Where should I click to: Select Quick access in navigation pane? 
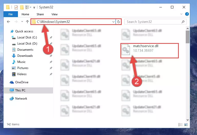click(x=24, y=31)
